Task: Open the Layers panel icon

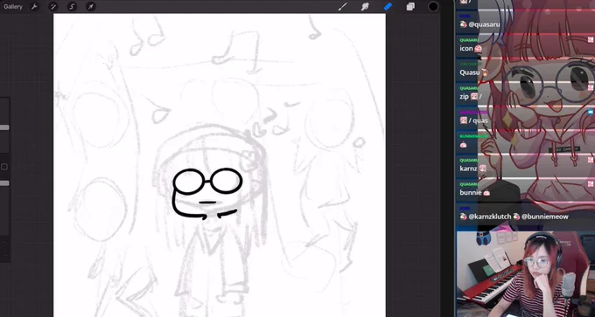Action: tap(410, 6)
